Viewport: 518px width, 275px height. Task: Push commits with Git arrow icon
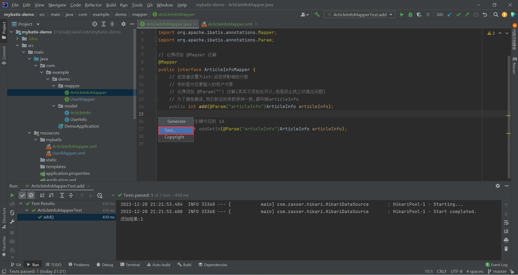[467, 15]
